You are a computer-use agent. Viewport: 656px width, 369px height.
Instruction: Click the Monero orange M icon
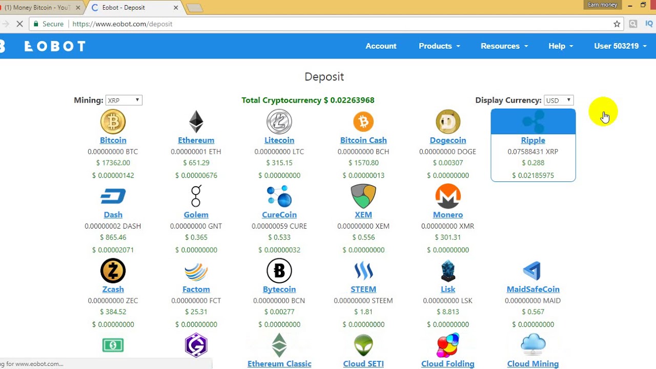tap(448, 196)
